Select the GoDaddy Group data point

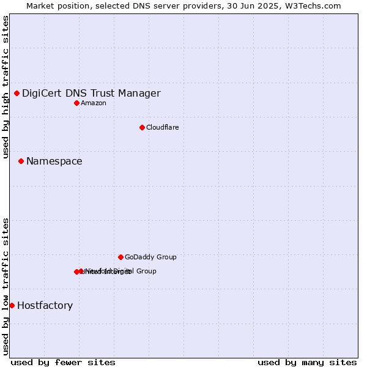(120, 258)
